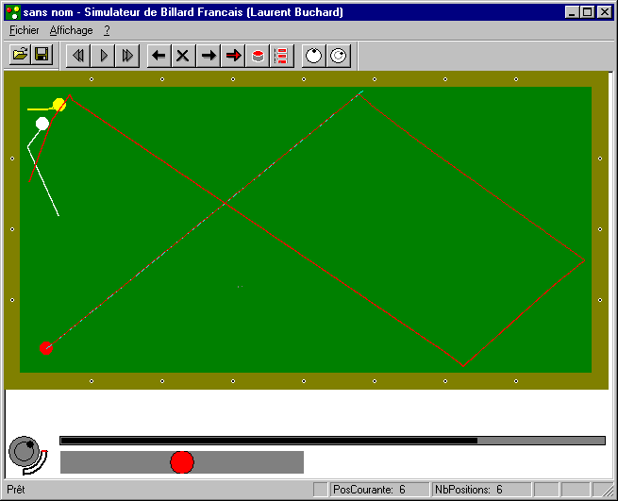Click the black right arrow next position icon
The image size is (618, 501).
point(209,56)
